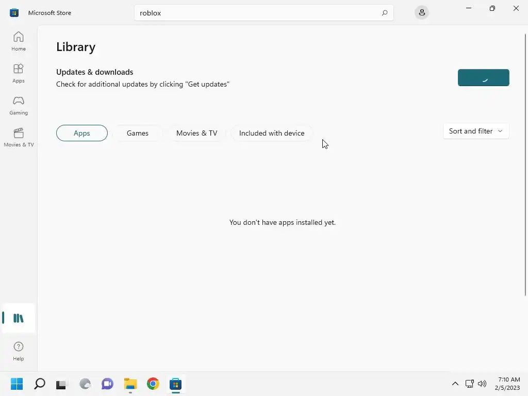Image resolution: width=528 pixels, height=396 pixels.
Task: Restore down the Microsoft Store window
Action: coord(492,8)
